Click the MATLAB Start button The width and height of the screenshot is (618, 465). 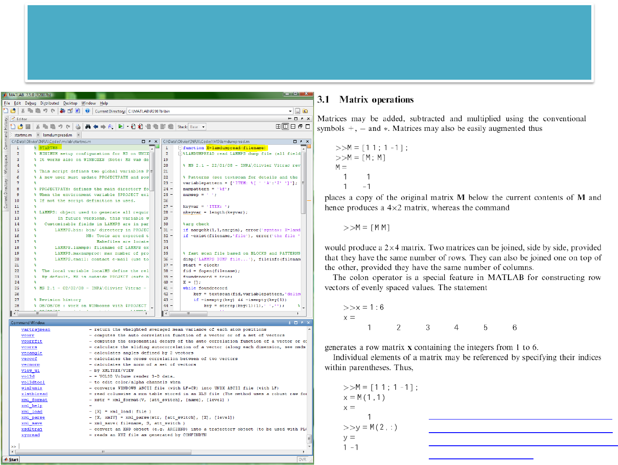pyautogui.click(x=11, y=459)
